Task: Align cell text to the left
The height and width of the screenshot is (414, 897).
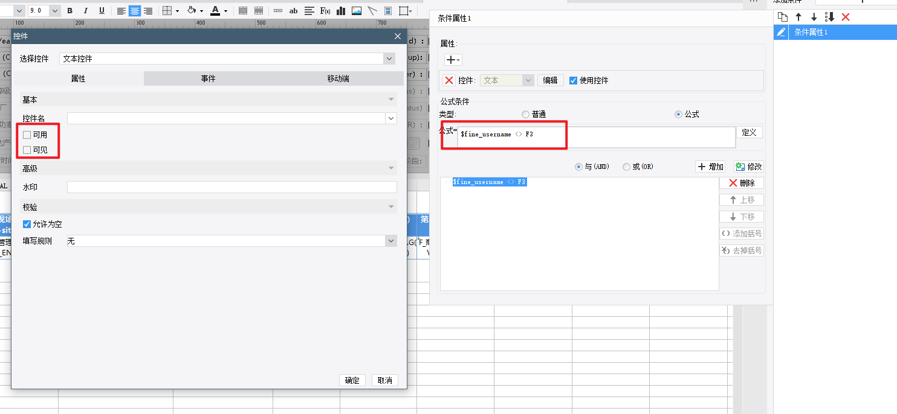Action: (121, 11)
